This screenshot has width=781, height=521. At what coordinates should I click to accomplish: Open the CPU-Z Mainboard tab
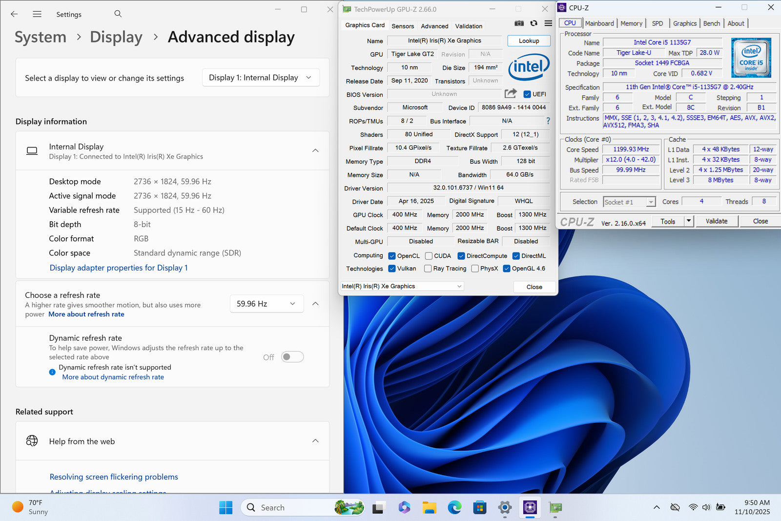(x=599, y=23)
